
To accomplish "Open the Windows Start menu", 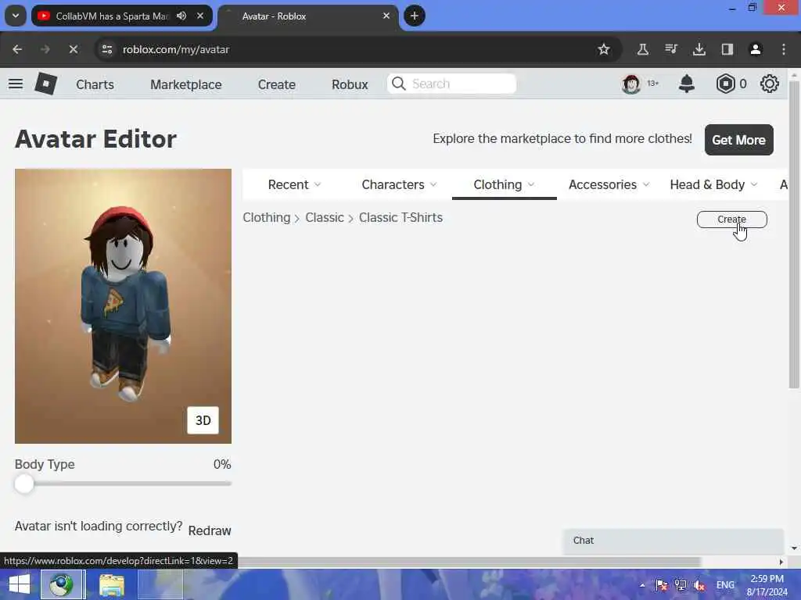I will pyautogui.click(x=20, y=584).
